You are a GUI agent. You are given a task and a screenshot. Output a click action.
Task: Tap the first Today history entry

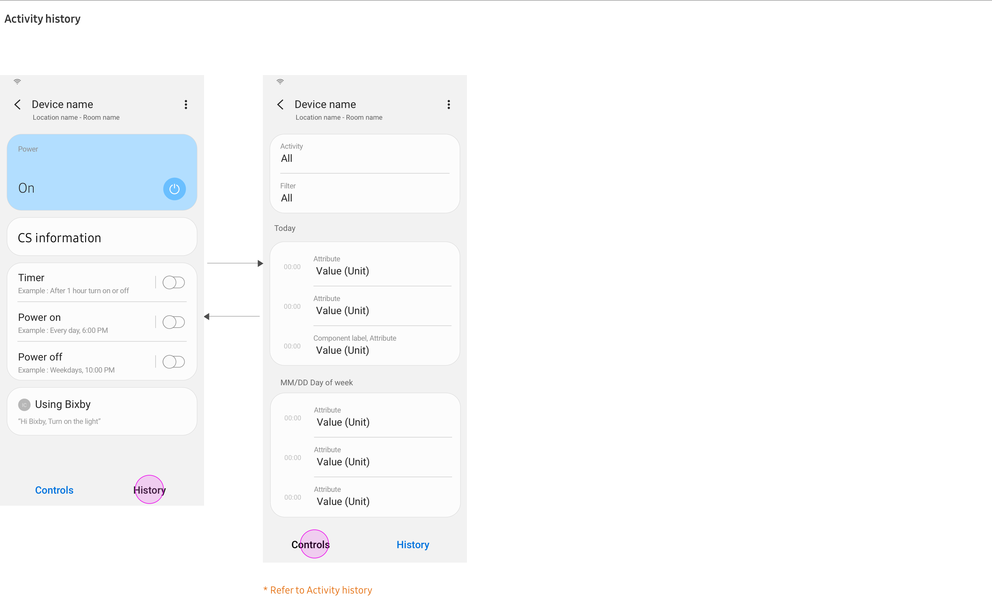click(364, 266)
